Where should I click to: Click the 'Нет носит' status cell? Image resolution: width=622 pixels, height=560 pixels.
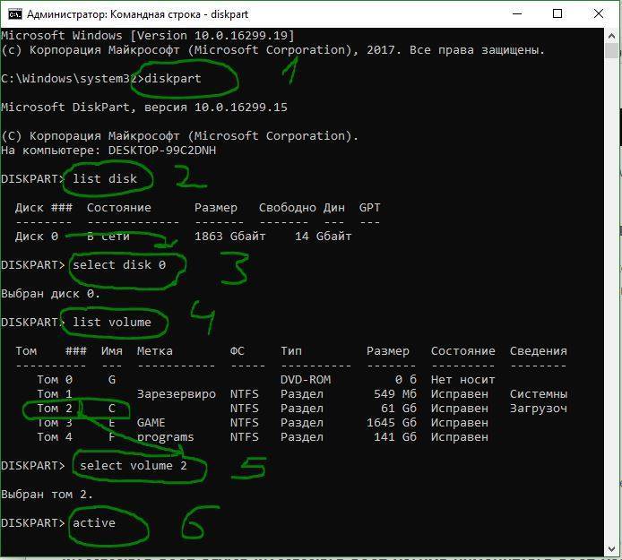[463, 380]
